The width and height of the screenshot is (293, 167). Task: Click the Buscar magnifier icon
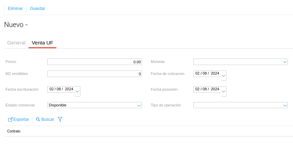click(x=38, y=119)
